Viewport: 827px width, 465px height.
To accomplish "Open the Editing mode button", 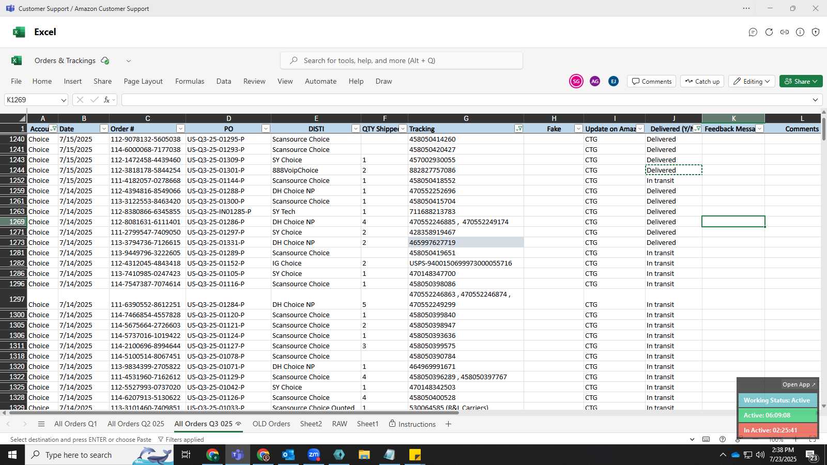I will (752, 81).
